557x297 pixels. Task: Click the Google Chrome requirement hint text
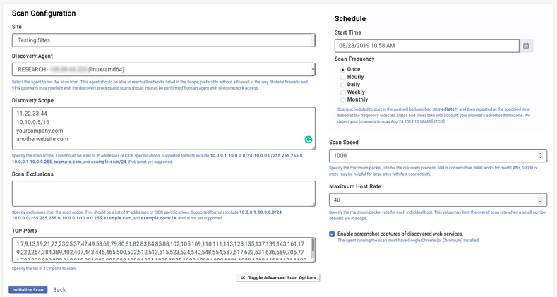408,241
